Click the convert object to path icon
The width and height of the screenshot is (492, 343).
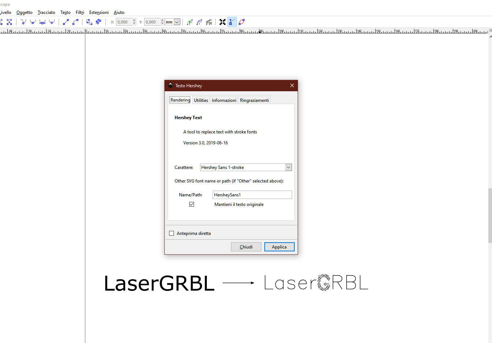tap(89, 22)
